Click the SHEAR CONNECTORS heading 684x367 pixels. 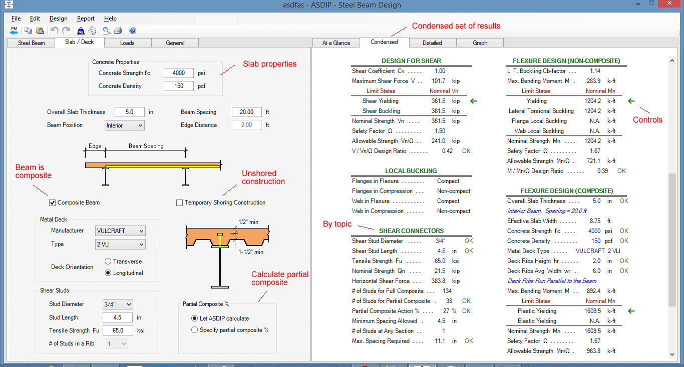pyautogui.click(x=411, y=231)
